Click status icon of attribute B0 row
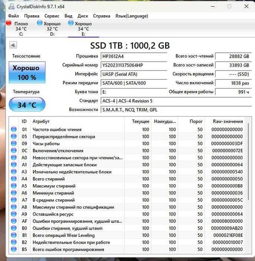 [14, 228]
